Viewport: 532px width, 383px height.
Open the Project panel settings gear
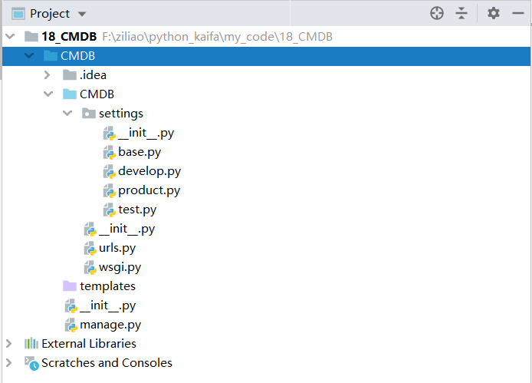click(494, 14)
